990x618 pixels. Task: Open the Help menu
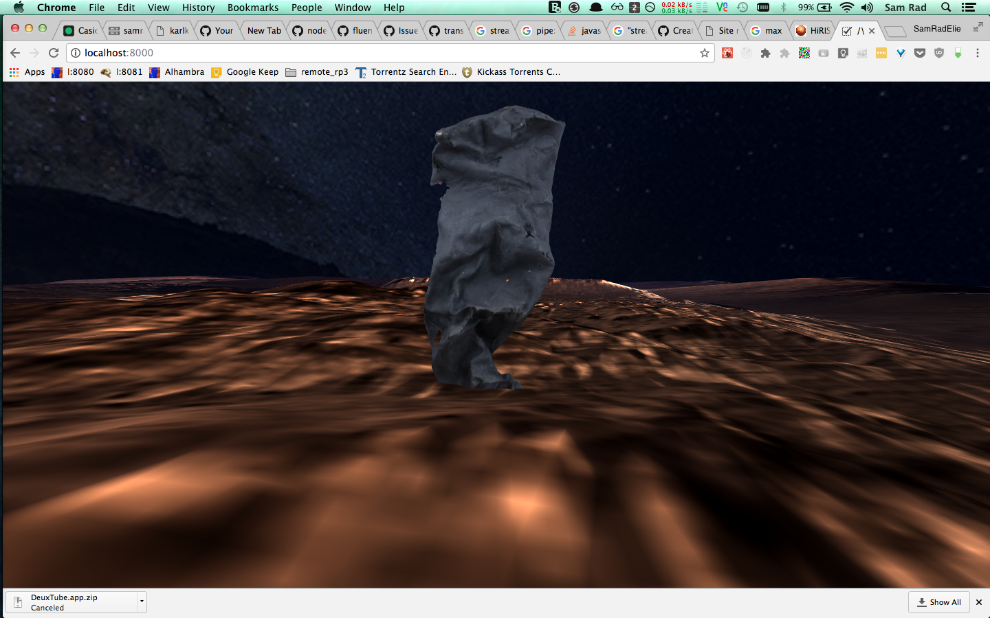[x=394, y=8]
